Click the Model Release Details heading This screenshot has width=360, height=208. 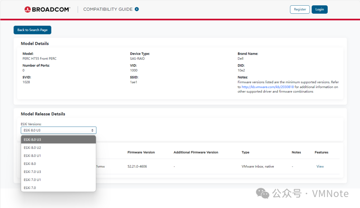tap(43, 114)
